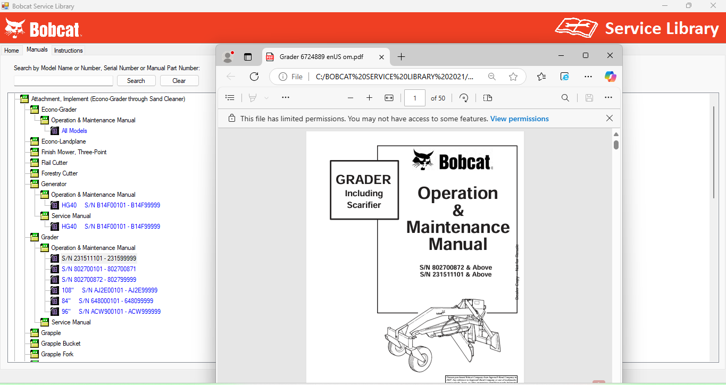The width and height of the screenshot is (726, 385).
Task: Rotate the PDF page
Action: coord(464,98)
